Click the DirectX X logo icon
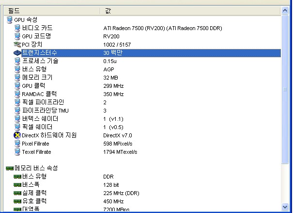Image resolution: width=293 pixels, height=213 pixels. [x=17, y=135]
